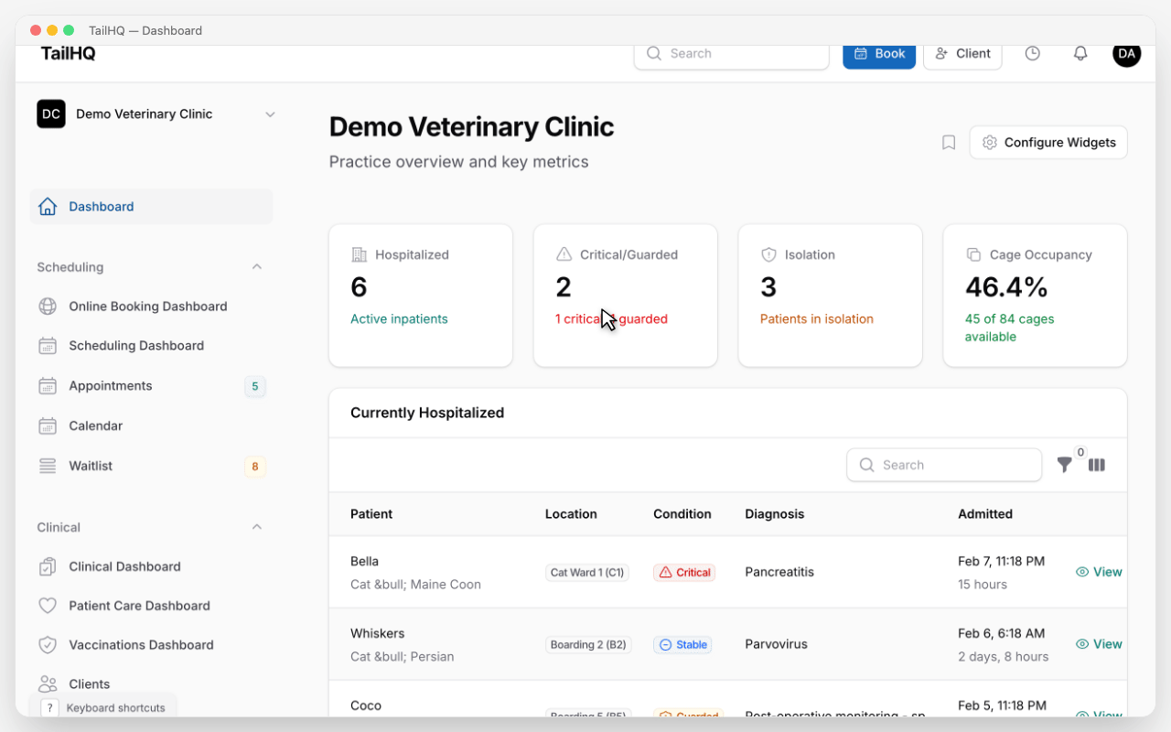This screenshot has width=1171, height=732.
Task: Open the Waitlist from its sidebar icon
Action: 48,466
